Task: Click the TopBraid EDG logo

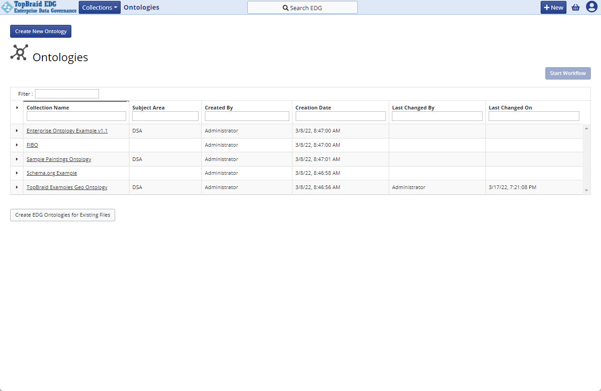Action: [x=39, y=7]
